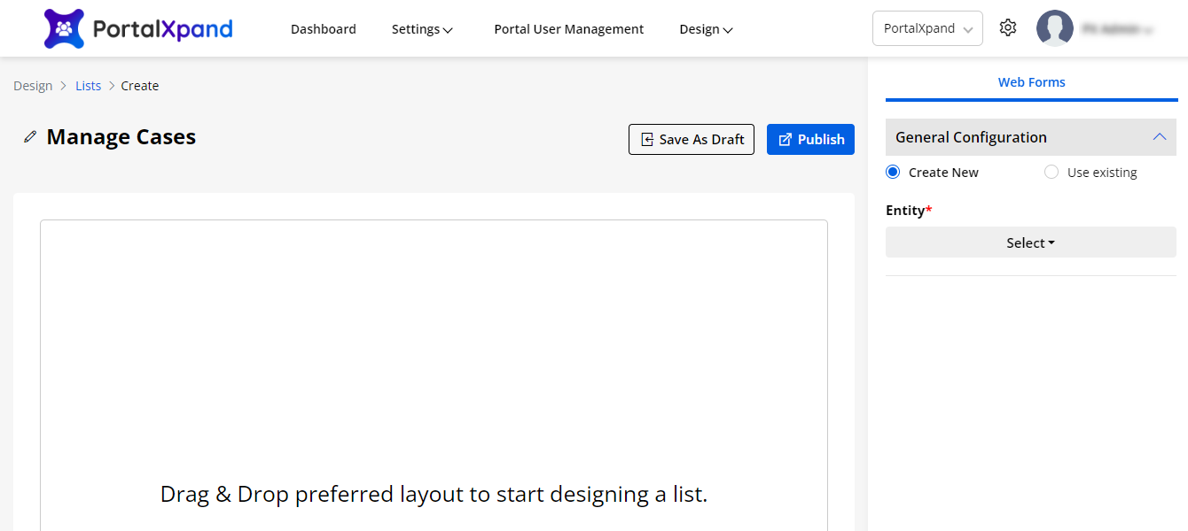This screenshot has height=531, width=1188.
Task: Collapse the General Configuration section chevron
Action: (x=1159, y=137)
